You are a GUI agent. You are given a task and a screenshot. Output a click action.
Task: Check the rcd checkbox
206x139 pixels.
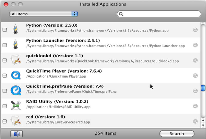(x=5, y=121)
